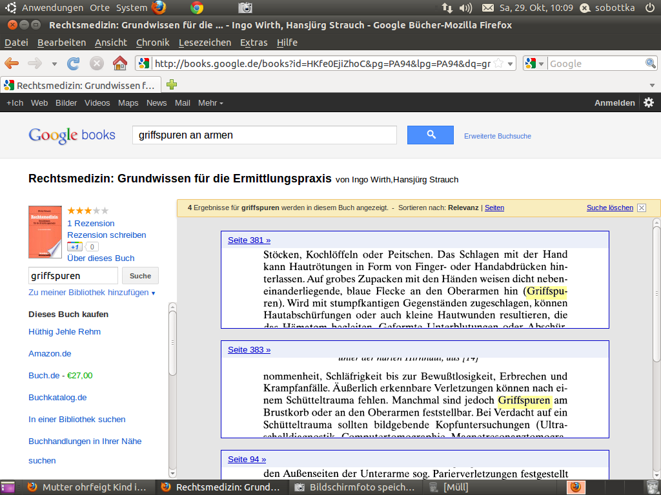Click the site identity icon in URL bar
The image size is (661, 495).
(x=144, y=64)
